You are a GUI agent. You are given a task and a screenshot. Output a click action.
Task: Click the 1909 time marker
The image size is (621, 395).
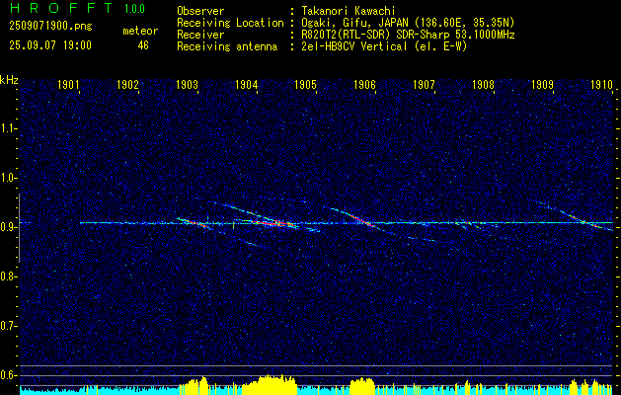click(x=542, y=84)
